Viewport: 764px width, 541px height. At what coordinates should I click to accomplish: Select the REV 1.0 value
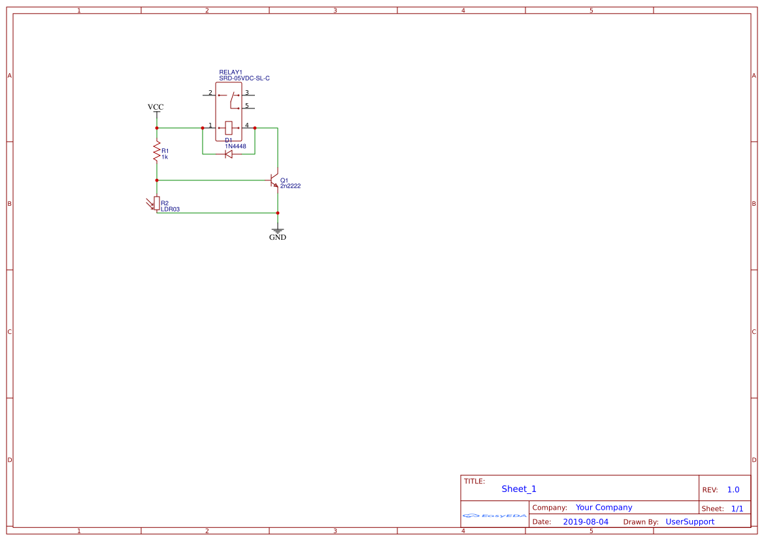733,490
